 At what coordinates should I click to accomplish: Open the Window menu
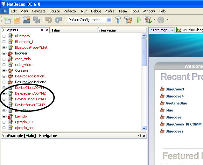click(x=149, y=11)
